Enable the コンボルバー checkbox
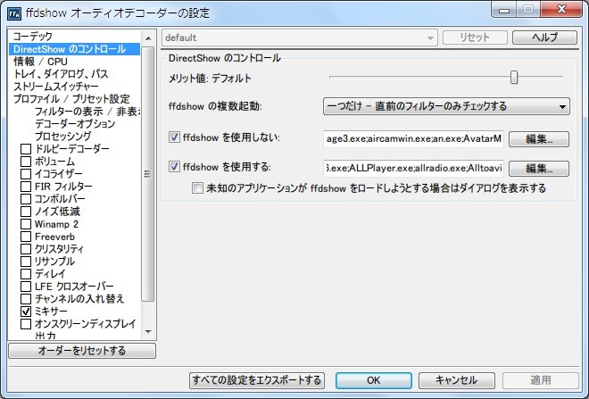 pyautogui.click(x=26, y=199)
